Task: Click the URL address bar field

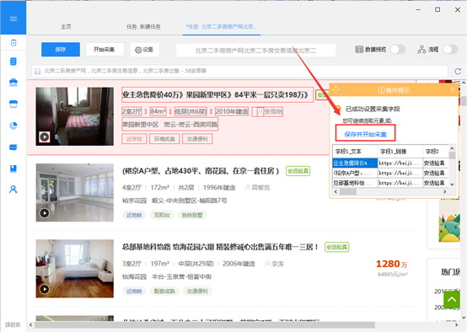Action: click(239, 71)
